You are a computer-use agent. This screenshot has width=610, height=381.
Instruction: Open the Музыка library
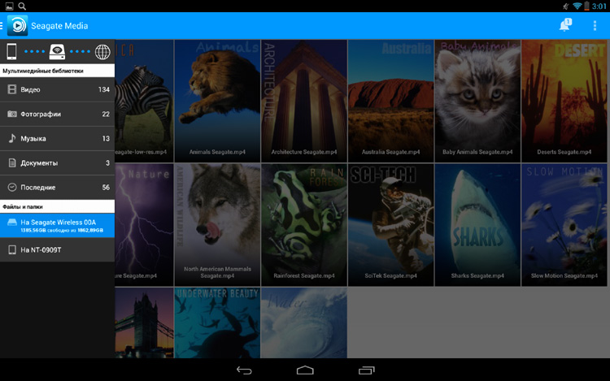(57, 138)
